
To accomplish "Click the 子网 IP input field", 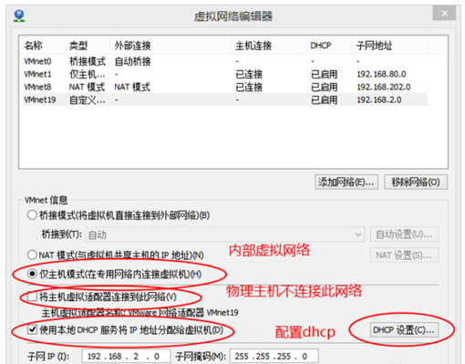I will (x=126, y=356).
